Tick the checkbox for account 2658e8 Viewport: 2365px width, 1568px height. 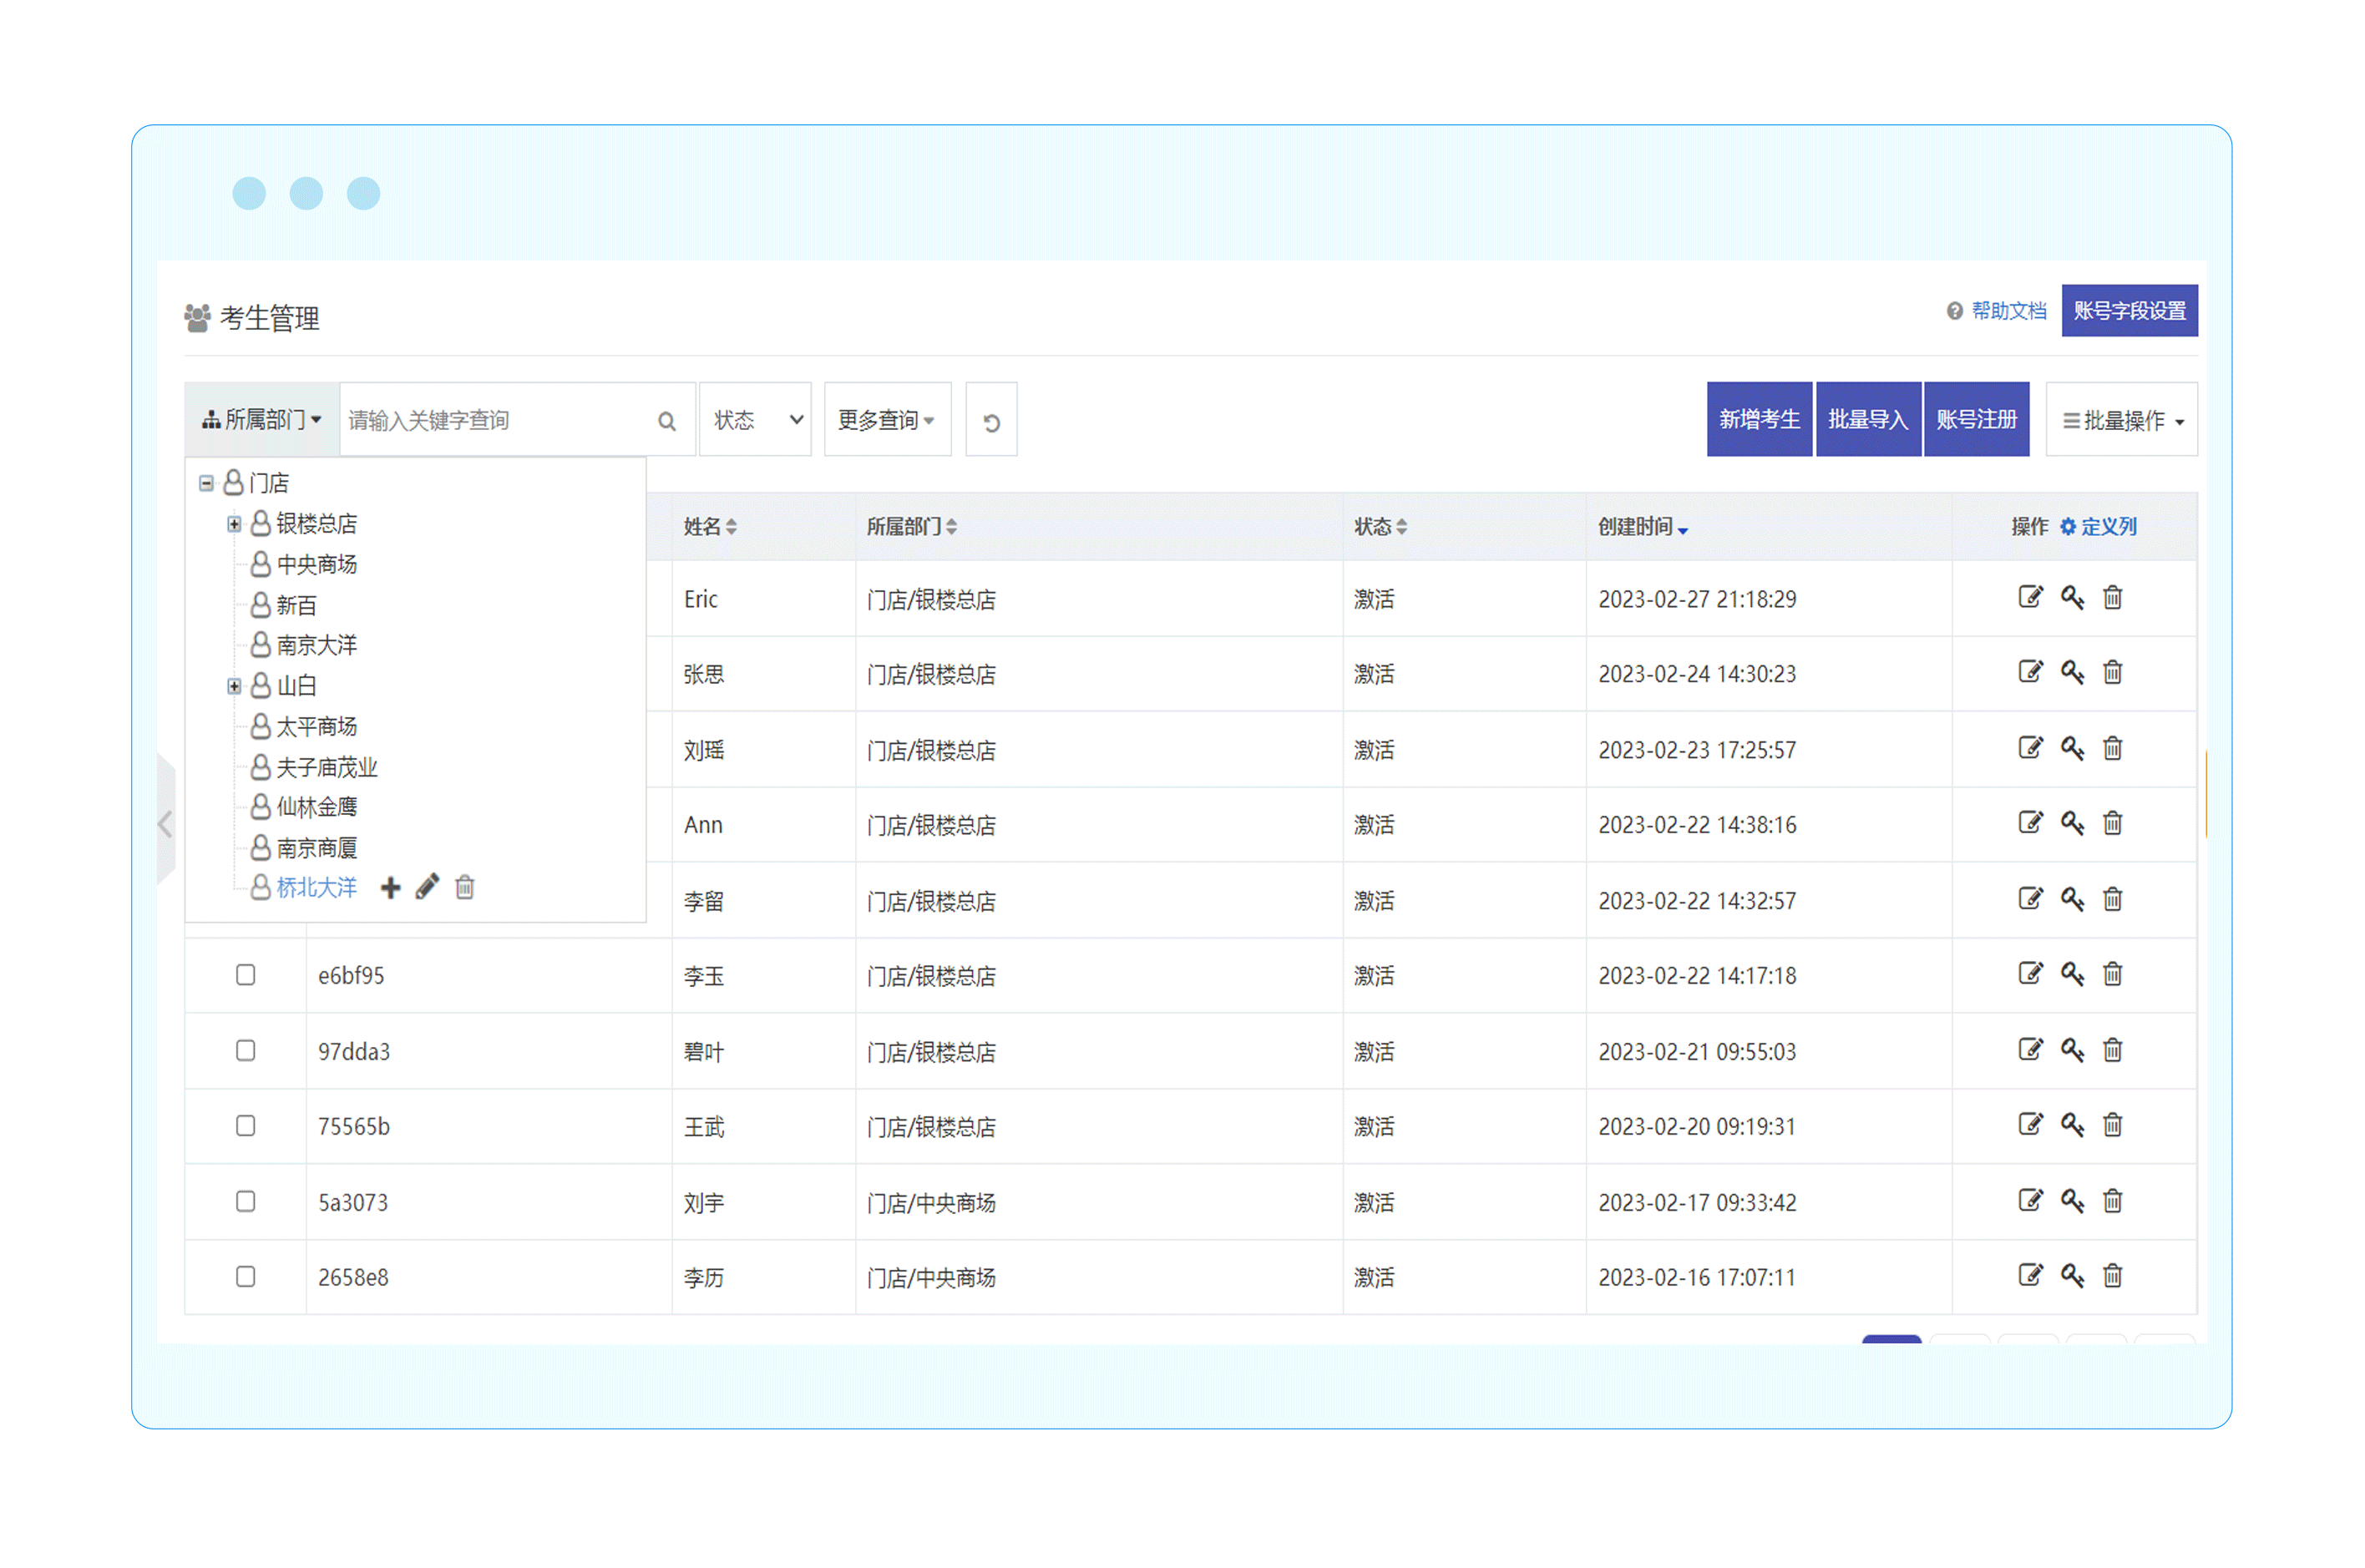245,1276
